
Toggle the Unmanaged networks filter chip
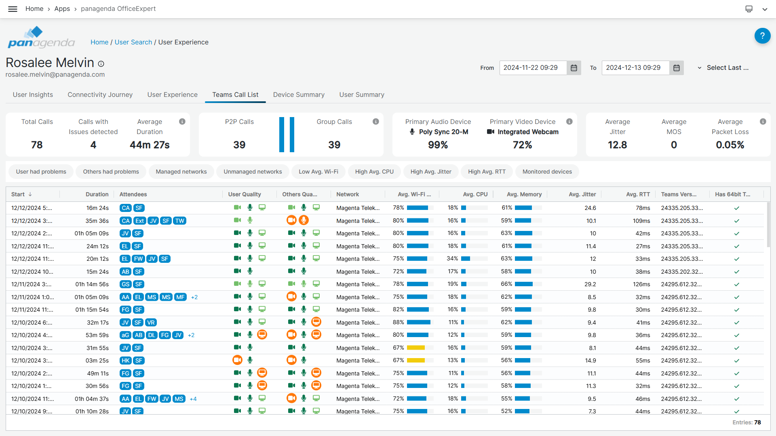coord(253,172)
